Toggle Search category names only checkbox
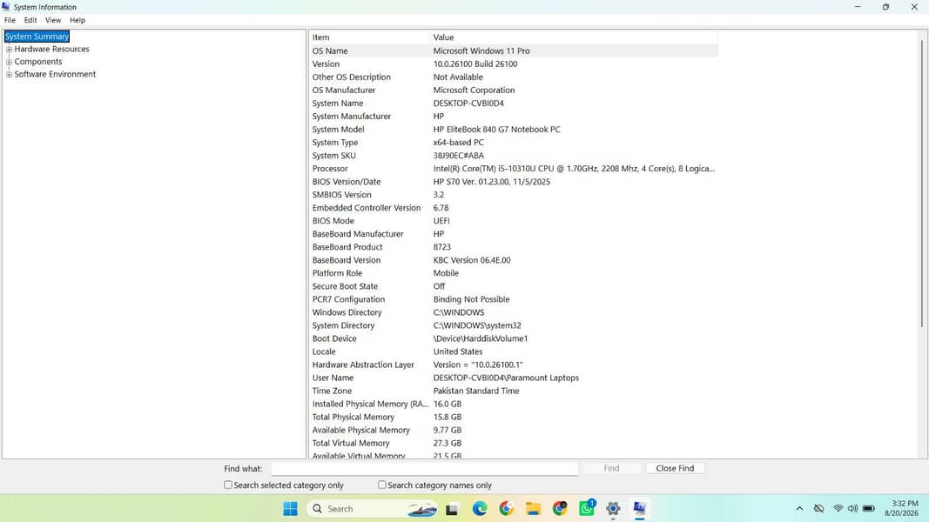The image size is (929, 522). pyautogui.click(x=382, y=485)
